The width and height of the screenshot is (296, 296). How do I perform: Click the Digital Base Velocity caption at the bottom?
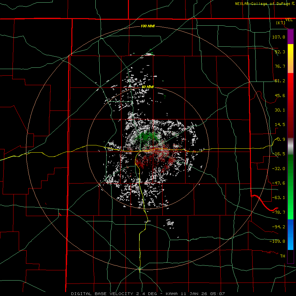click(x=148, y=294)
